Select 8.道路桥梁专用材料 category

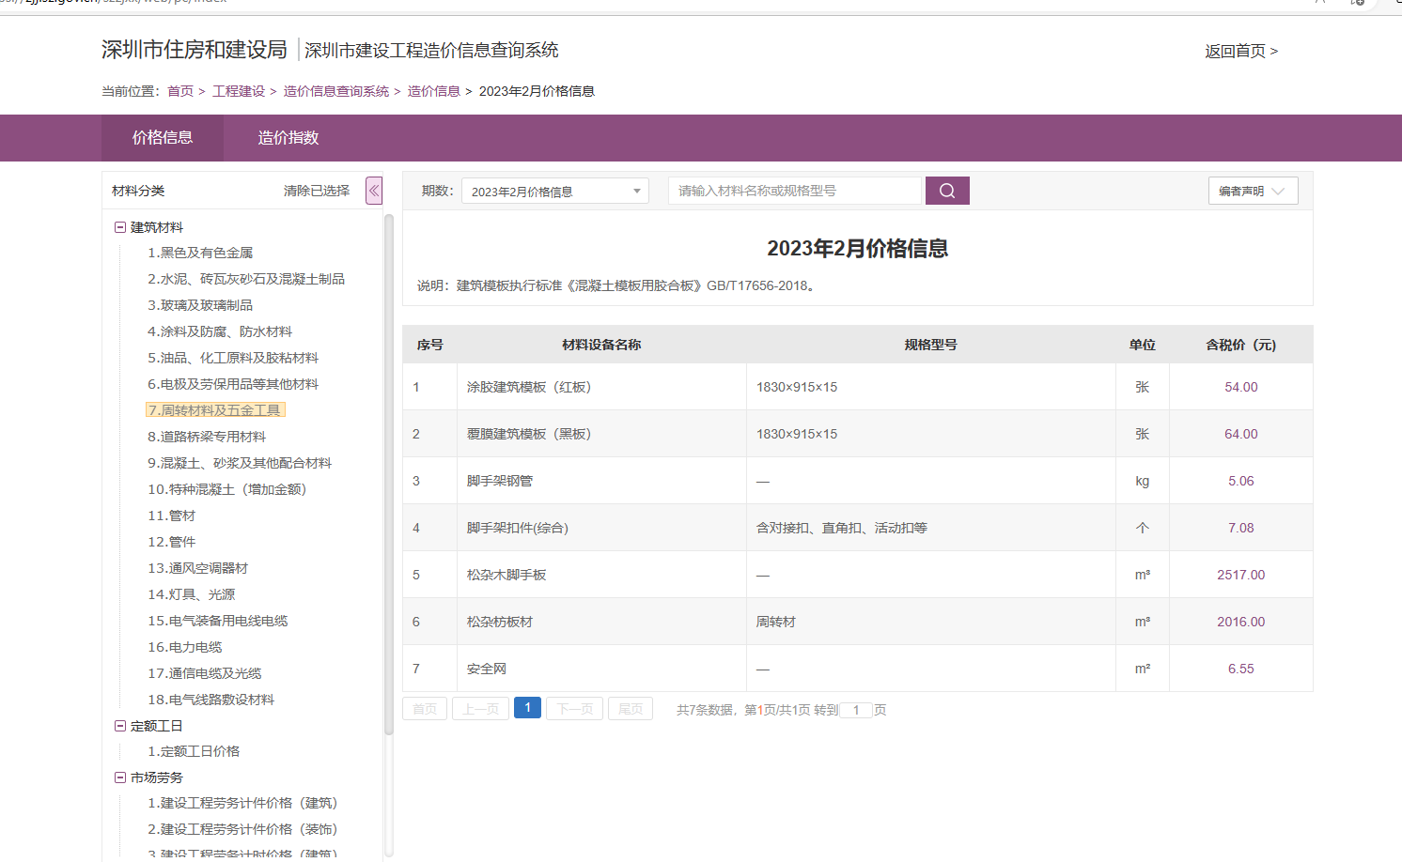pos(207,437)
